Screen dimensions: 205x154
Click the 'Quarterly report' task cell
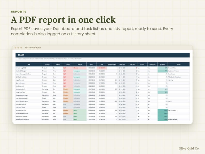pos(29,83)
